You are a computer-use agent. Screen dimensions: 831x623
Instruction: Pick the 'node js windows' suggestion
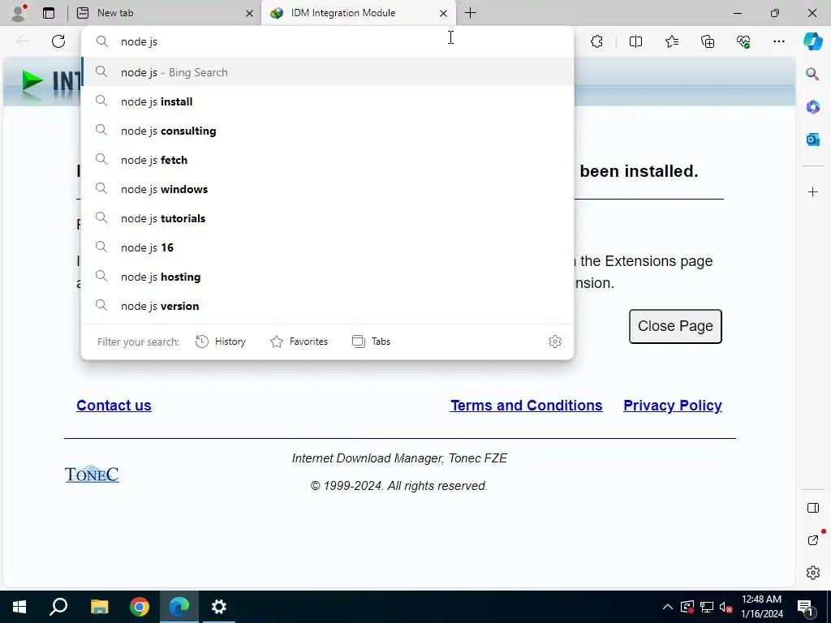pos(328,188)
